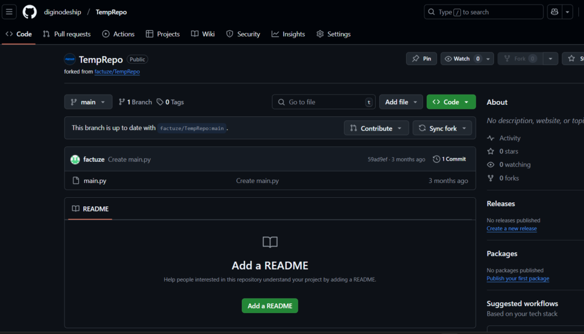Viewport: 584px width, 334px height.
Task: Click the Copilot icon in header
Action: [x=554, y=12]
